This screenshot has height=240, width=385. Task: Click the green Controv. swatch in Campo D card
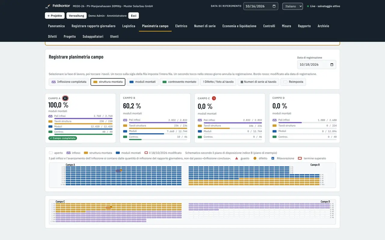coord(274,137)
